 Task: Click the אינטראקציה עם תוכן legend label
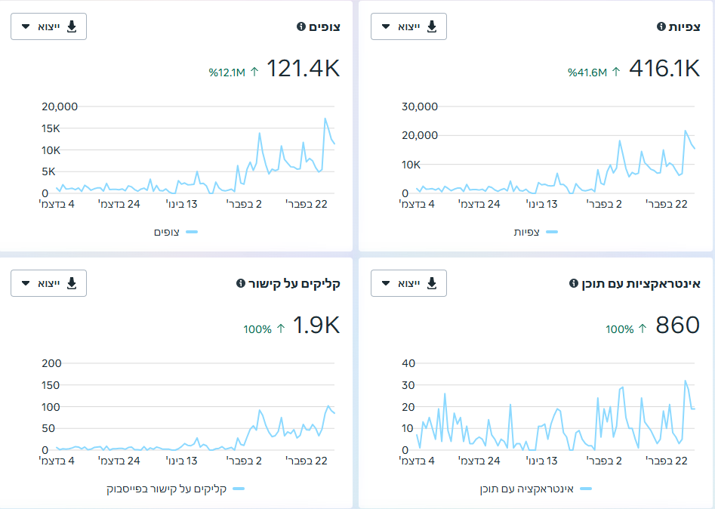[x=527, y=489]
